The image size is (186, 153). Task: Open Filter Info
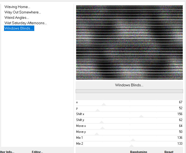click(7, 152)
